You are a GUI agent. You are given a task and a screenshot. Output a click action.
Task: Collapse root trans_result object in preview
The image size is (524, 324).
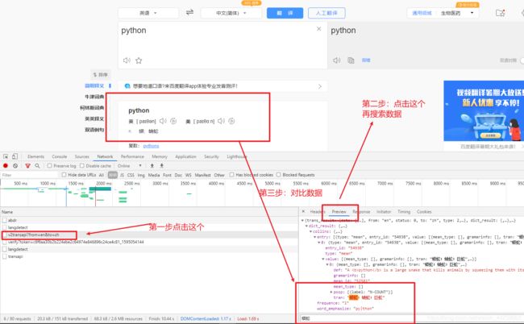302,221
